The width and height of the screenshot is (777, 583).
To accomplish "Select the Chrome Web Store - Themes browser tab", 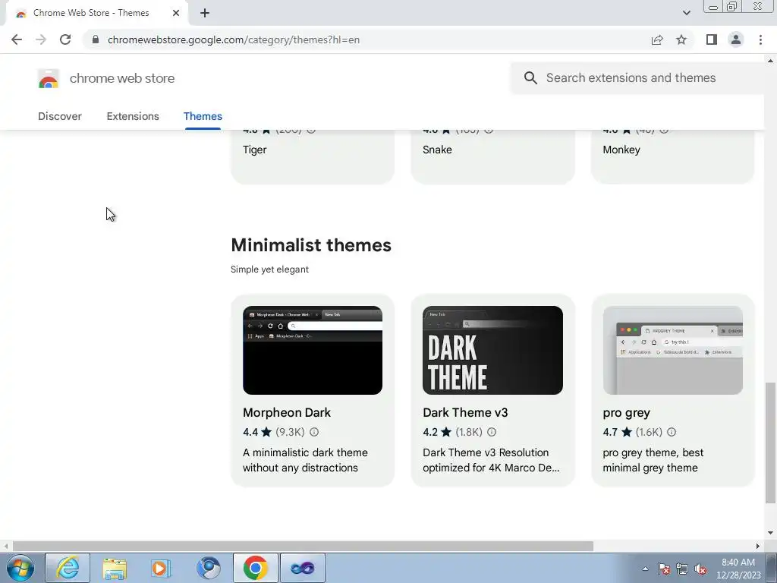I will [x=96, y=14].
